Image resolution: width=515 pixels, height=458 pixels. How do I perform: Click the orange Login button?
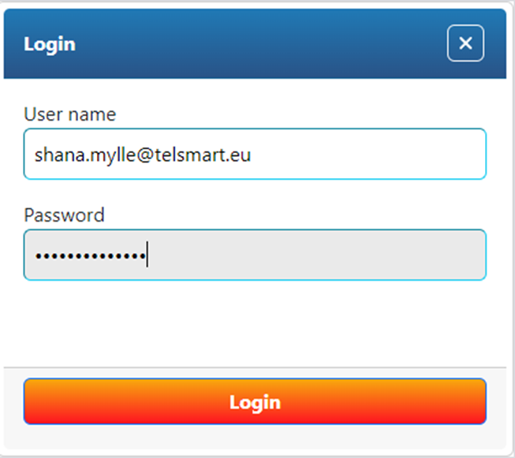[255, 402]
